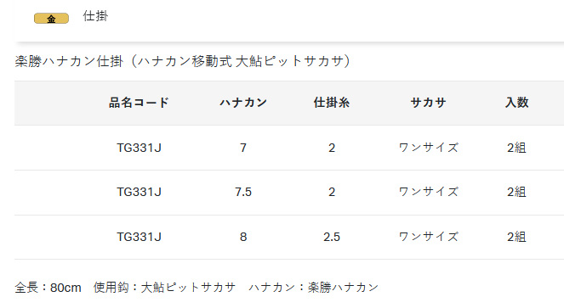Image resolution: width=564 pixels, height=308 pixels.
Task: Select TG331J code in the first row
Action: tap(139, 148)
